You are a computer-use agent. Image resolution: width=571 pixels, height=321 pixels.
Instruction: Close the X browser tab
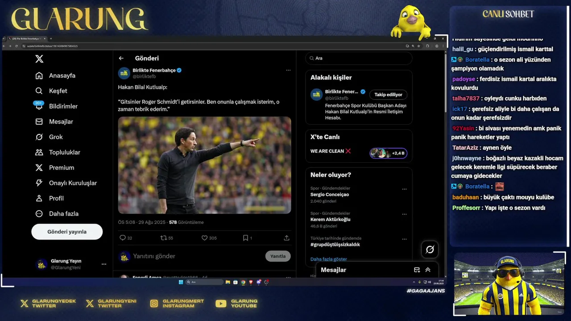click(x=45, y=39)
